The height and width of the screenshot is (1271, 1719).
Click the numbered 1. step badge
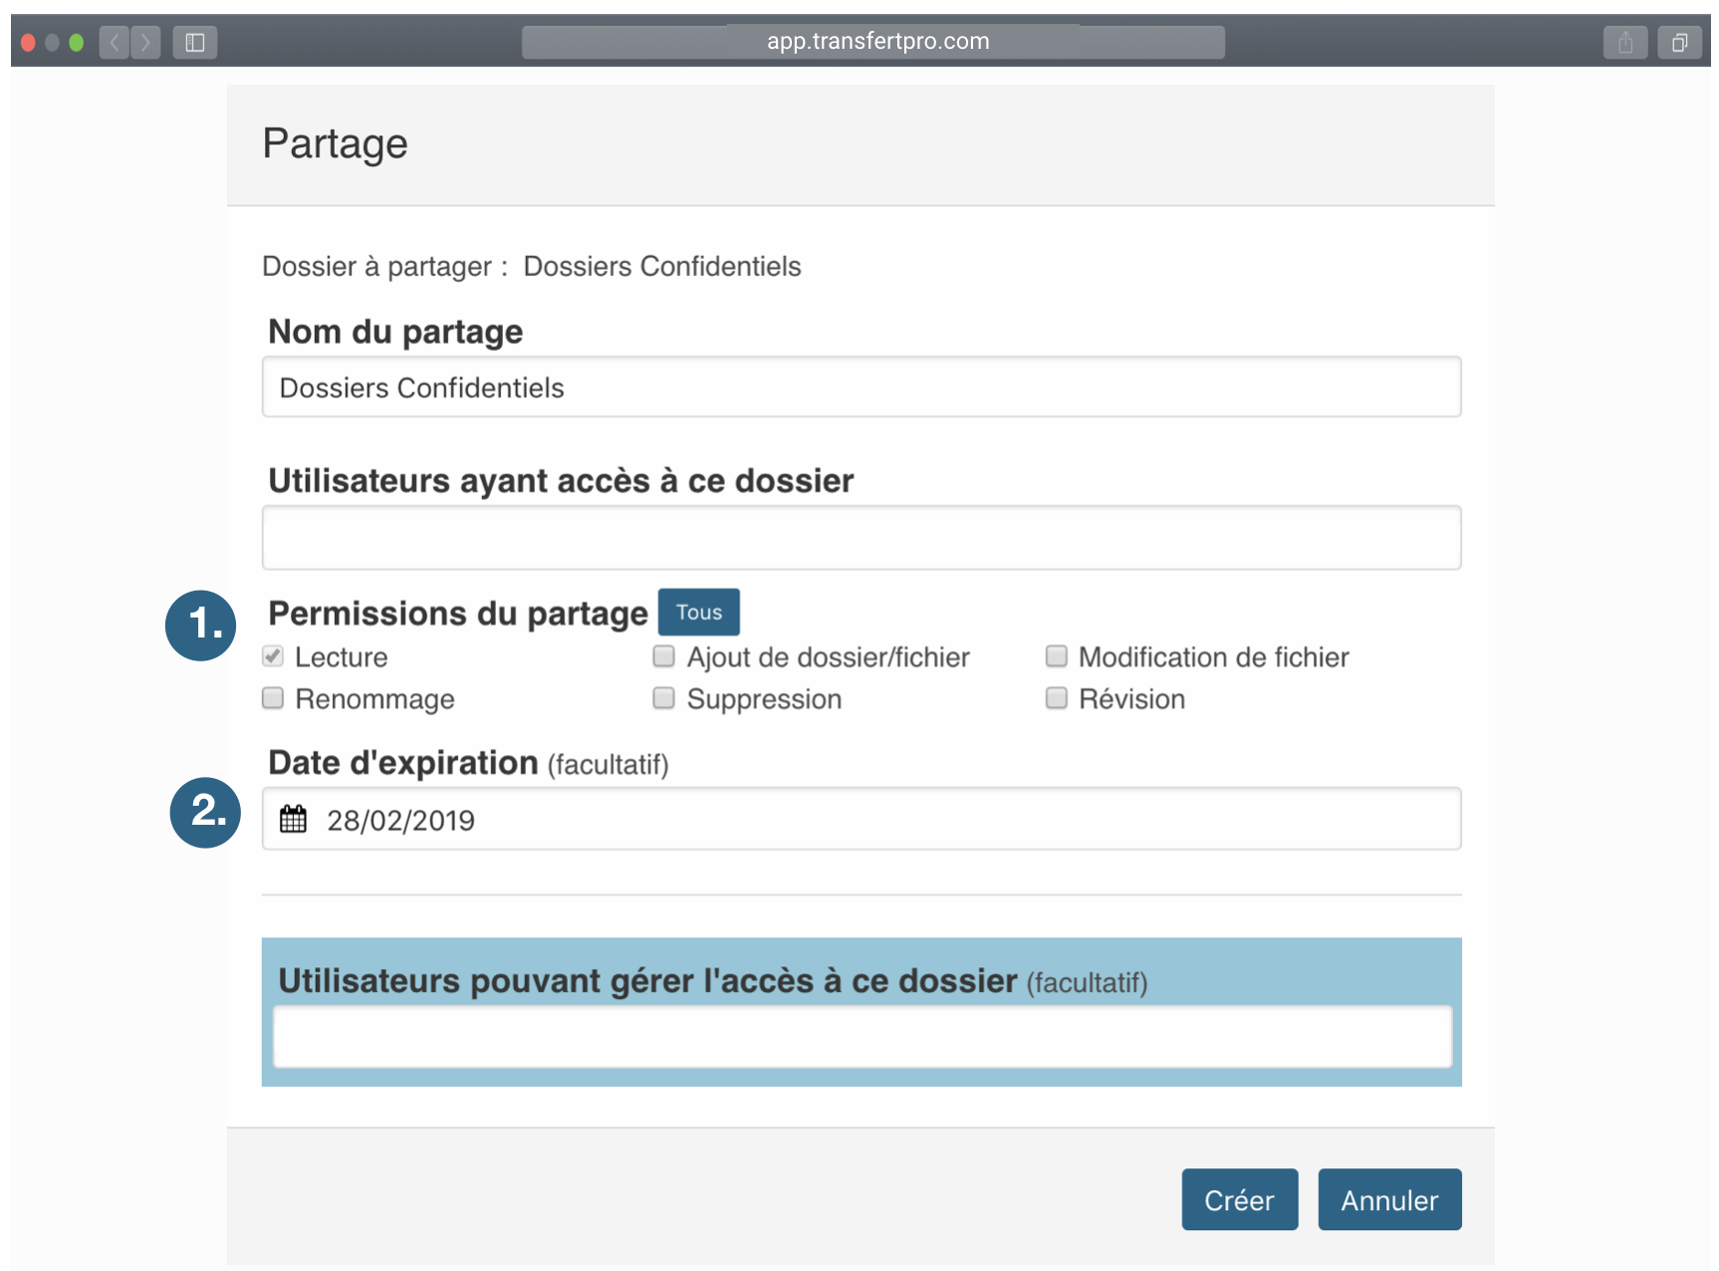tap(201, 626)
